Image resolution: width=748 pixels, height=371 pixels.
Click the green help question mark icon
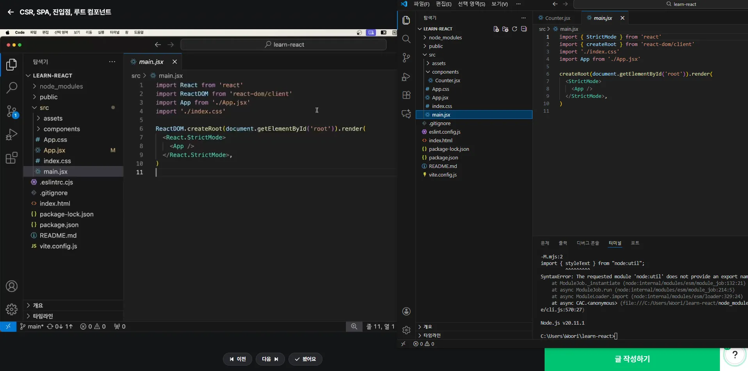tap(735, 355)
